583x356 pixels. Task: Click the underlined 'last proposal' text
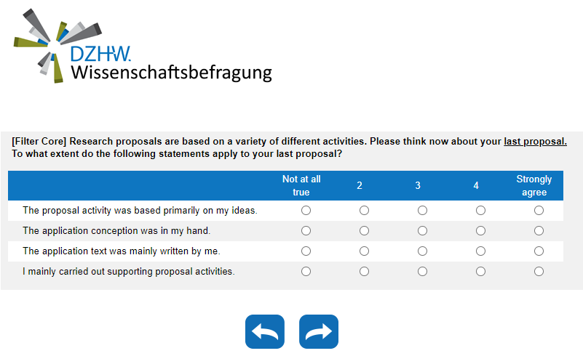(x=535, y=142)
